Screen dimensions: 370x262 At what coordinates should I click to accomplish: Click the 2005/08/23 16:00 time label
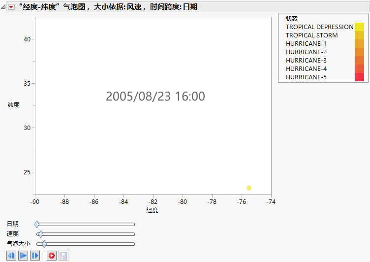pos(155,97)
